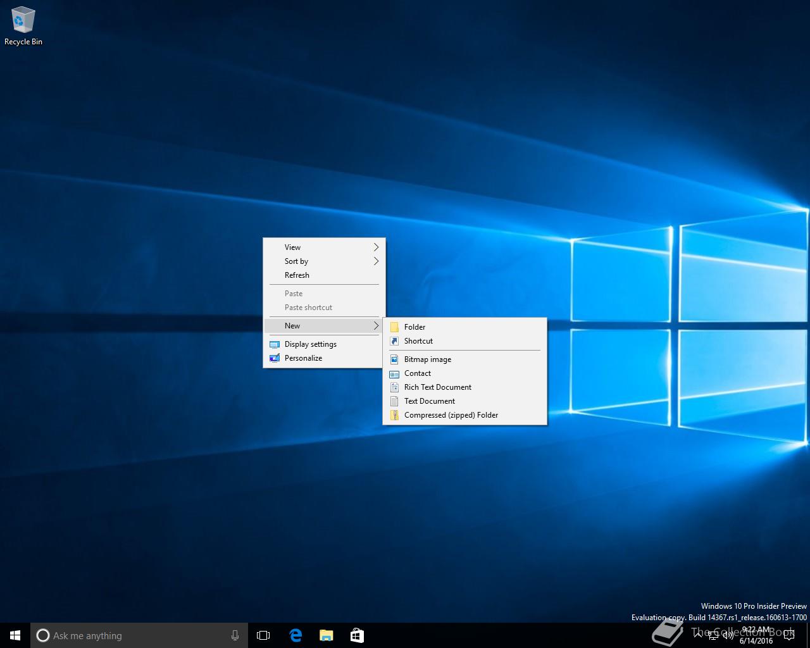Show hidden tray icons with the chevron

(x=698, y=636)
